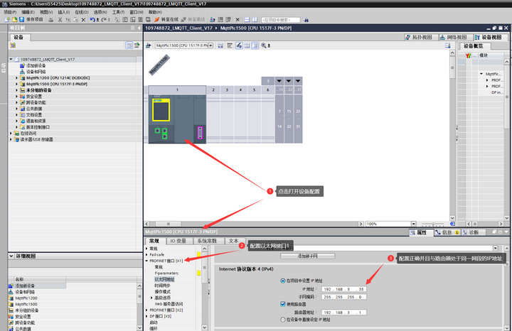Click the subnet mask input field

343,297
